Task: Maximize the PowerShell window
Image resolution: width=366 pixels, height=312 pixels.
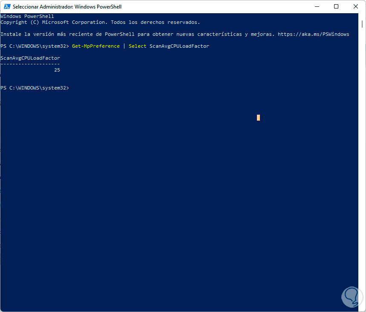Action: pyautogui.click(x=336, y=6)
